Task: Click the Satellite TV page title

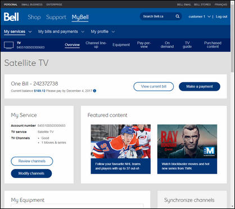Action: pyautogui.click(x=26, y=63)
